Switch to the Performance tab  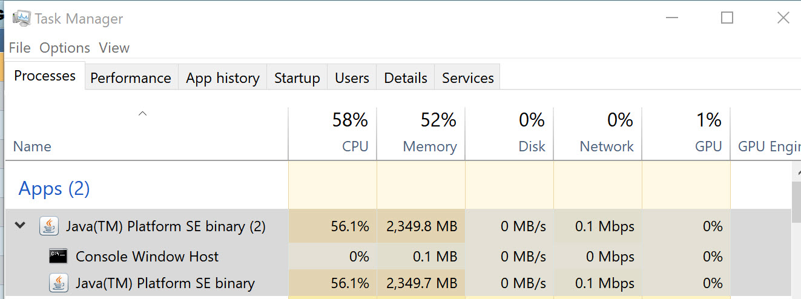click(131, 78)
